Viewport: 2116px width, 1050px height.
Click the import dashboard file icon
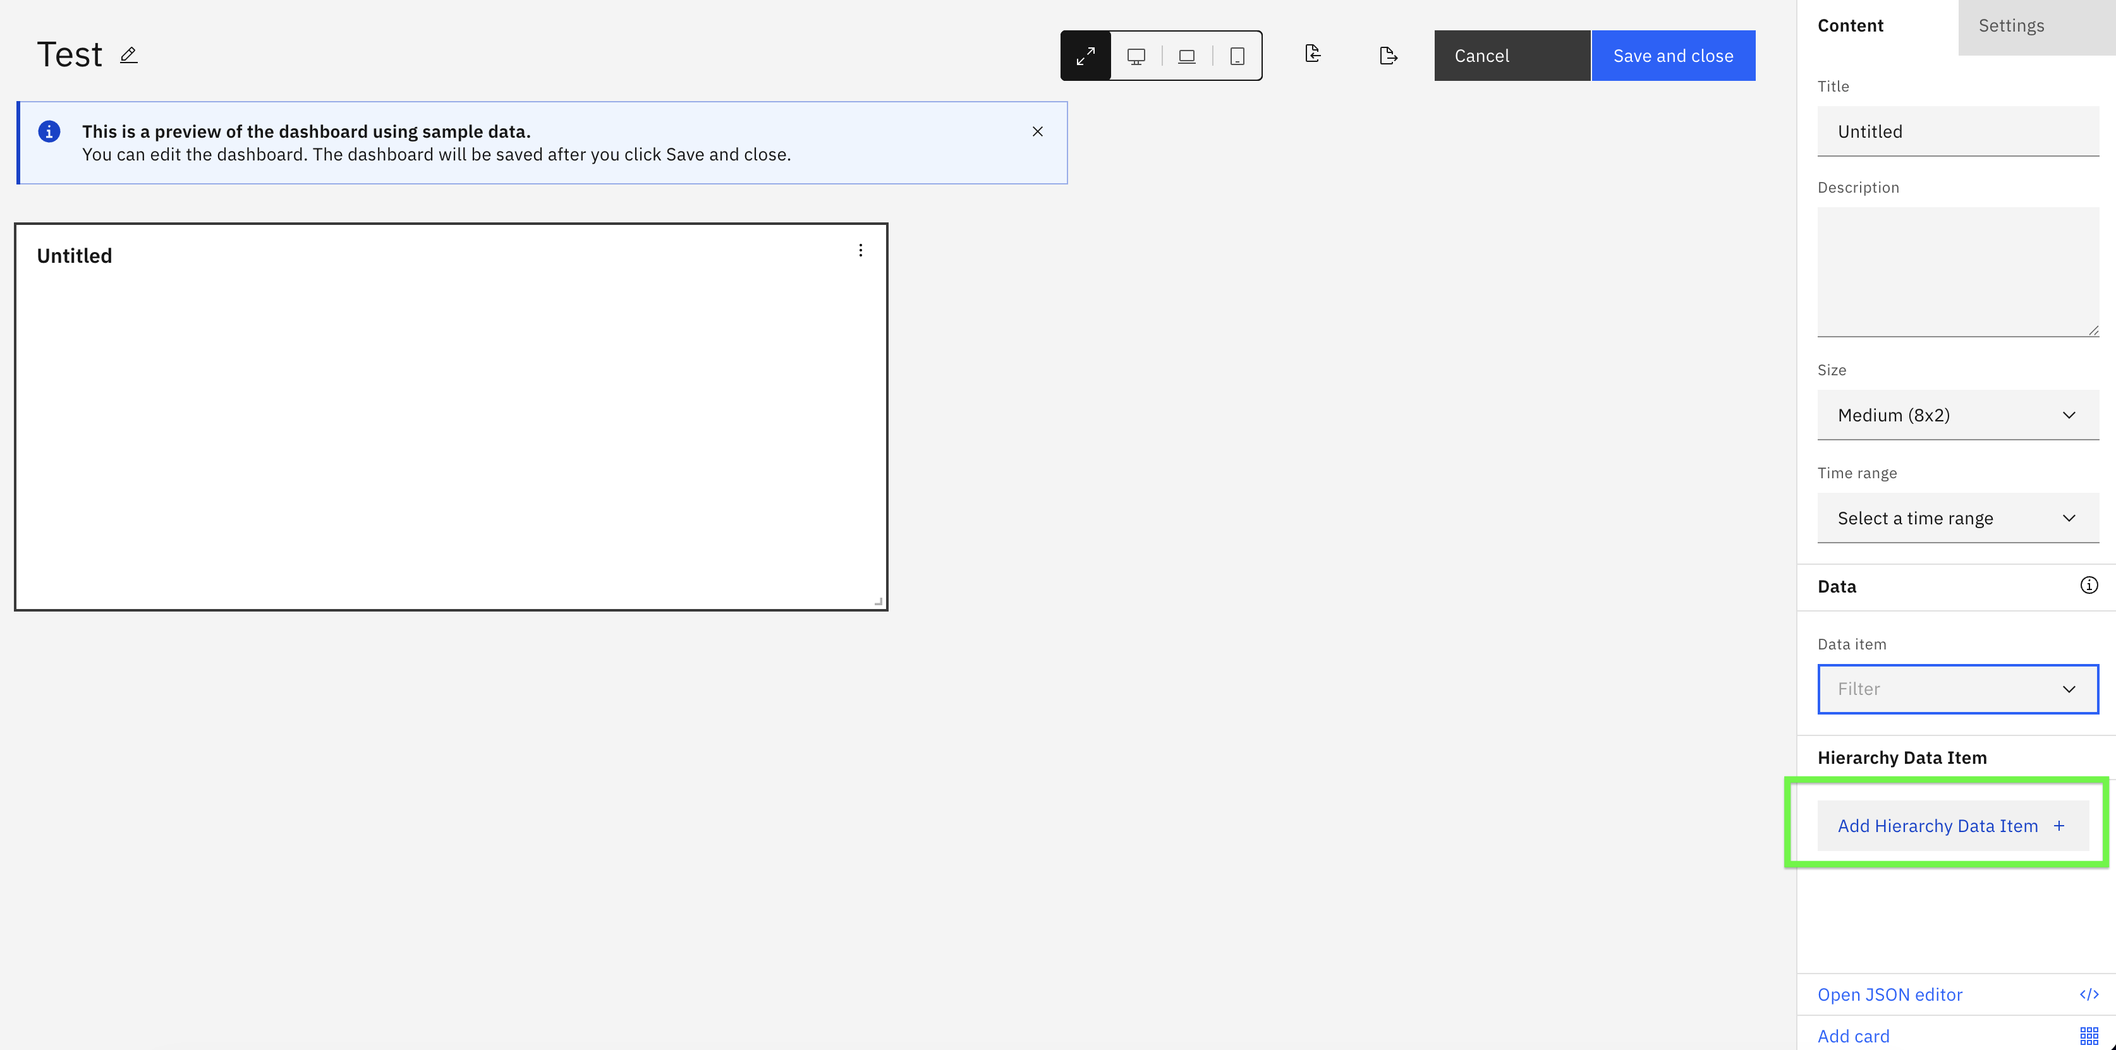[x=1313, y=54]
